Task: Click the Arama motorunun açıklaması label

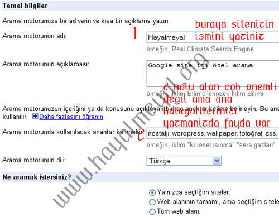Action: (x=46, y=64)
